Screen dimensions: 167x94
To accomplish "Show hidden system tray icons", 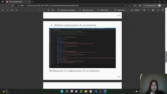I will click(134, 91).
